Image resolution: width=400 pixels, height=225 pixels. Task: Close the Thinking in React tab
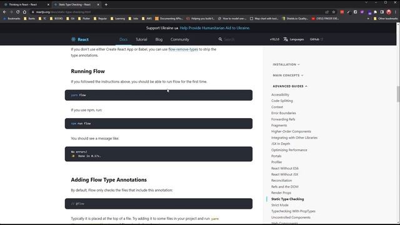48,4
